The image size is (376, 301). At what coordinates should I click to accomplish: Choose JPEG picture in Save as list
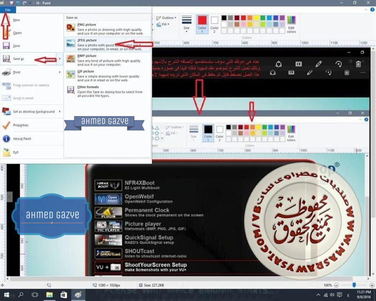[x=108, y=44]
